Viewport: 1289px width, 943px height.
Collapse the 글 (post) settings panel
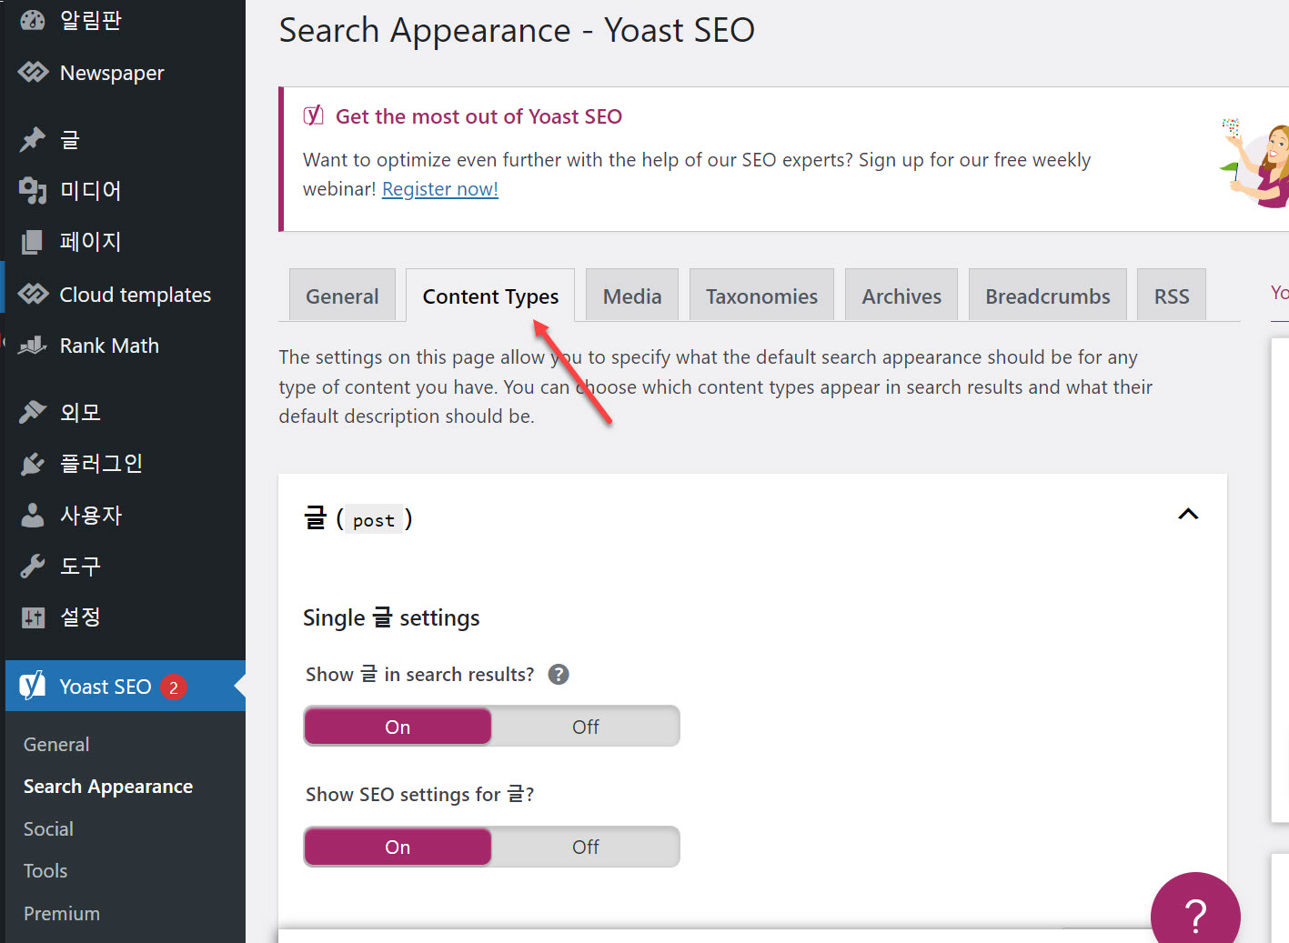(1188, 514)
